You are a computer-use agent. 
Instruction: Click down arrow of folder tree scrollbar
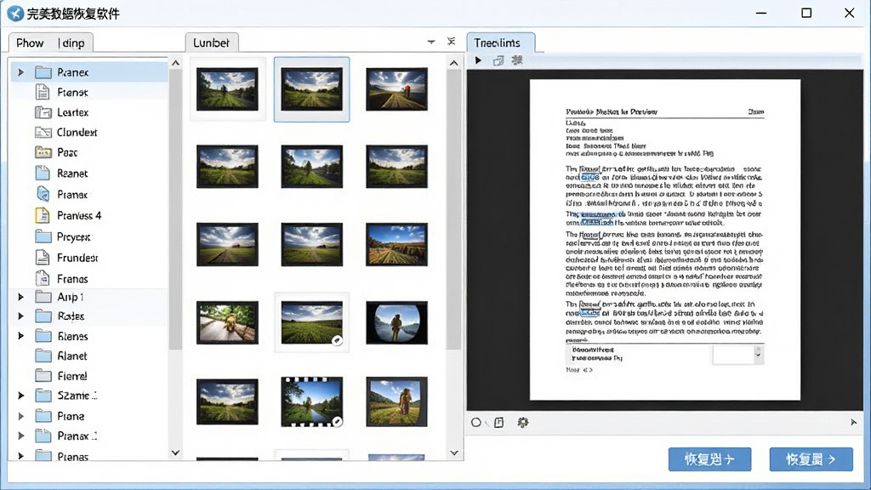tap(175, 453)
